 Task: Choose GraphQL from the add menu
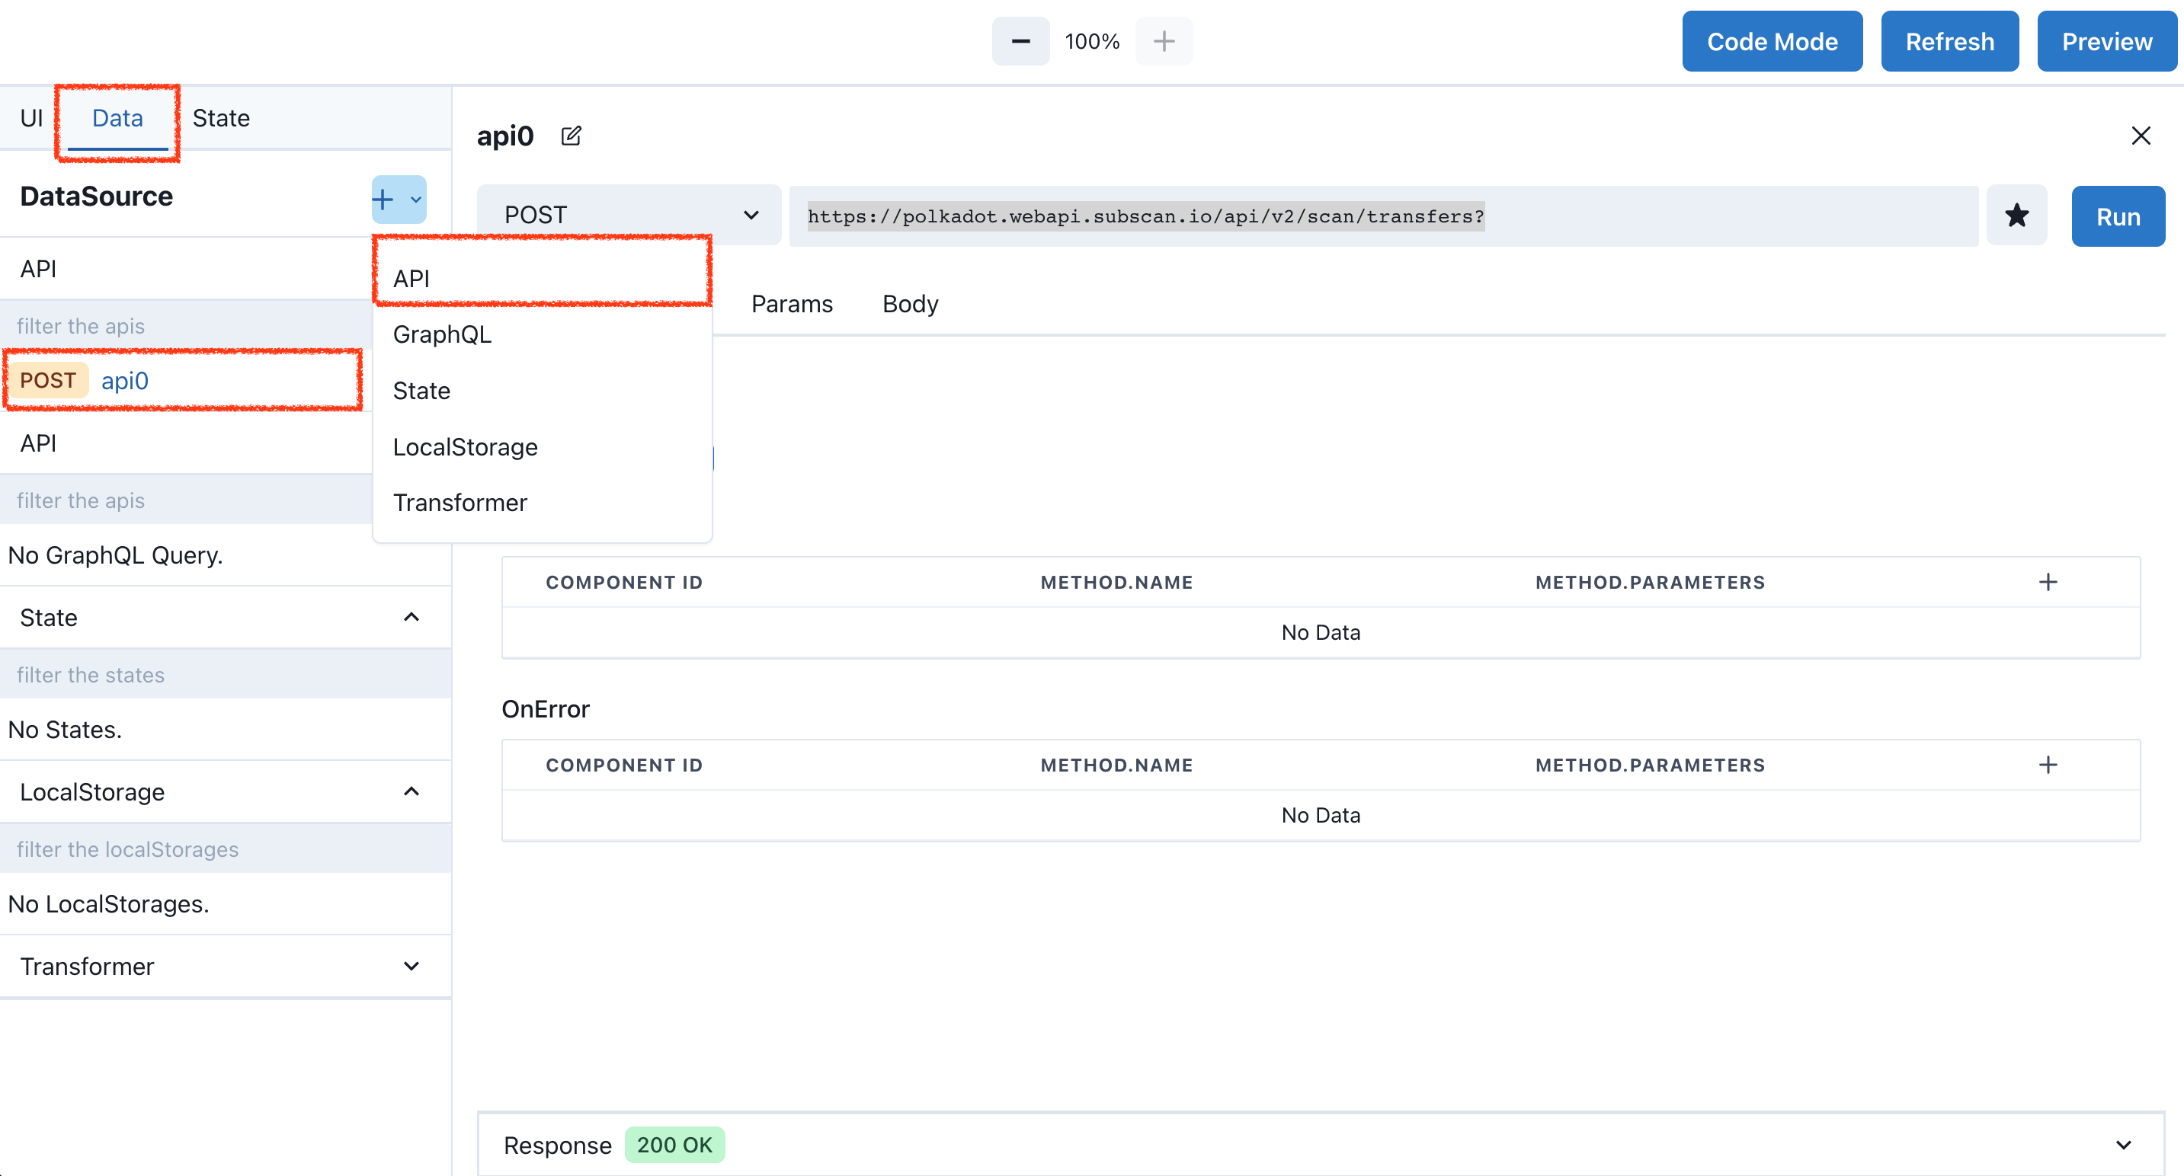pyautogui.click(x=543, y=334)
